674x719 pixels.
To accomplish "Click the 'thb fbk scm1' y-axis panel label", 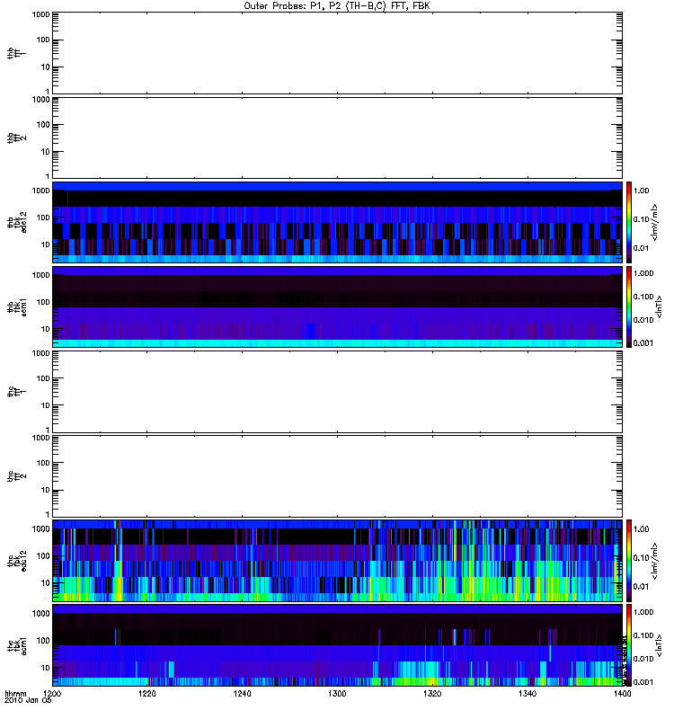I will pyautogui.click(x=17, y=306).
